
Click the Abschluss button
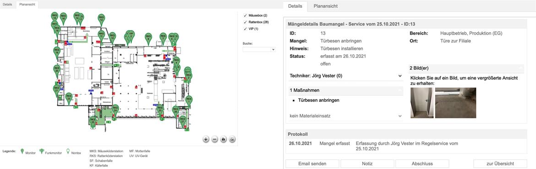tap(422, 164)
